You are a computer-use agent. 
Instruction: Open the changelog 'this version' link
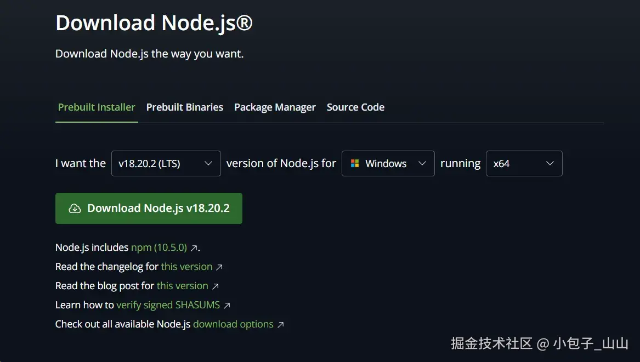(x=186, y=267)
